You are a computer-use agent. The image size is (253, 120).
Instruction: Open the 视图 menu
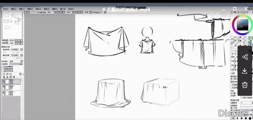[x=55, y=9]
